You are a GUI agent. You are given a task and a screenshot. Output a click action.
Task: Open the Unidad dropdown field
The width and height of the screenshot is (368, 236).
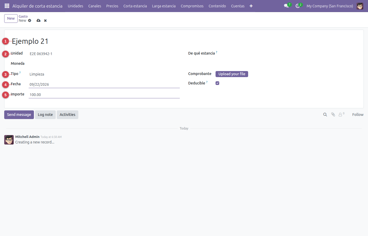(104, 54)
